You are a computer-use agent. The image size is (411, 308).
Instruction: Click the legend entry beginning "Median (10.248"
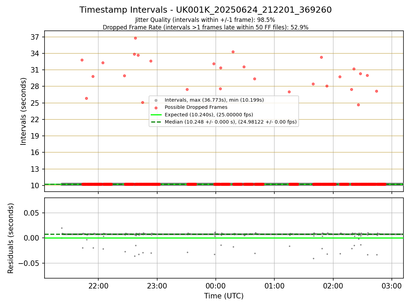231,122
